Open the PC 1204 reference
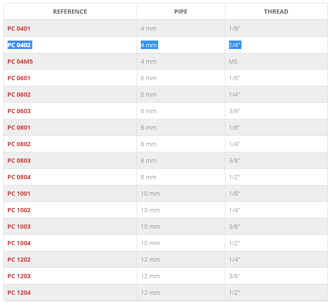Image resolution: width=328 pixels, height=307 pixels. (19, 292)
